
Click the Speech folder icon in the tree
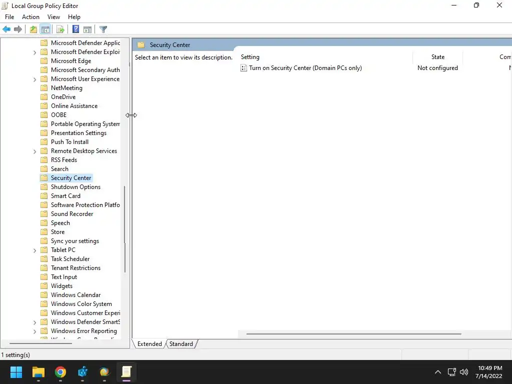(x=44, y=223)
